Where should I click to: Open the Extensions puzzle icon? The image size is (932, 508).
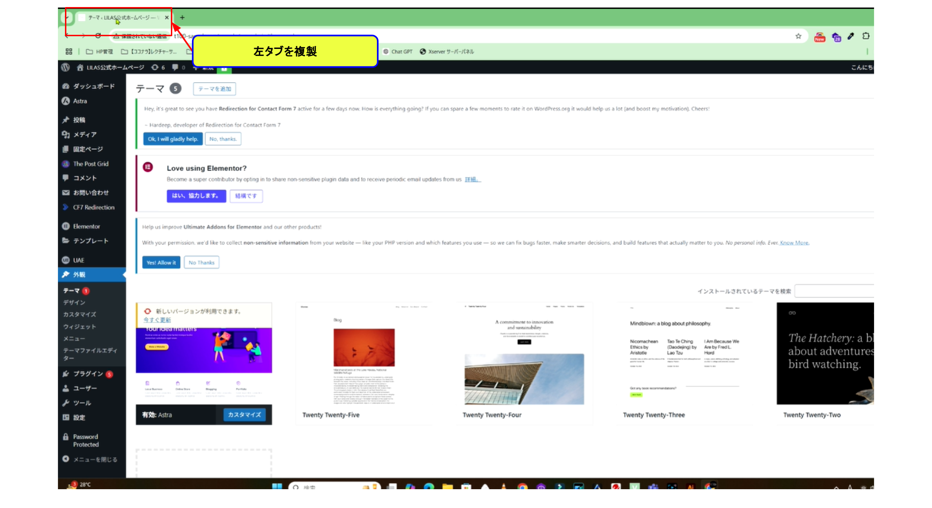pyautogui.click(x=866, y=36)
